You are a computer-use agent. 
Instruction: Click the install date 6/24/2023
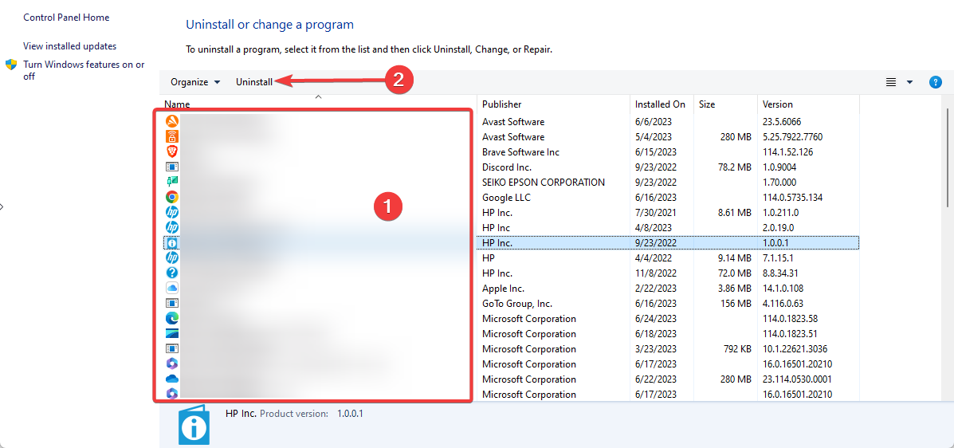655,318
